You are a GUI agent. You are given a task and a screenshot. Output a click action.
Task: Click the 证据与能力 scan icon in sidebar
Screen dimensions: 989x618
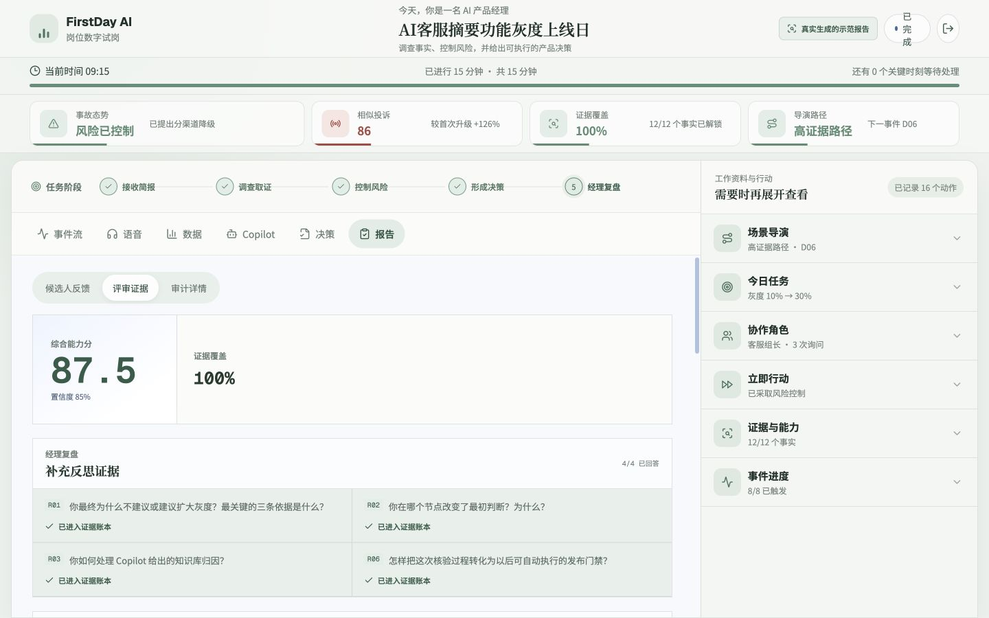727,433
